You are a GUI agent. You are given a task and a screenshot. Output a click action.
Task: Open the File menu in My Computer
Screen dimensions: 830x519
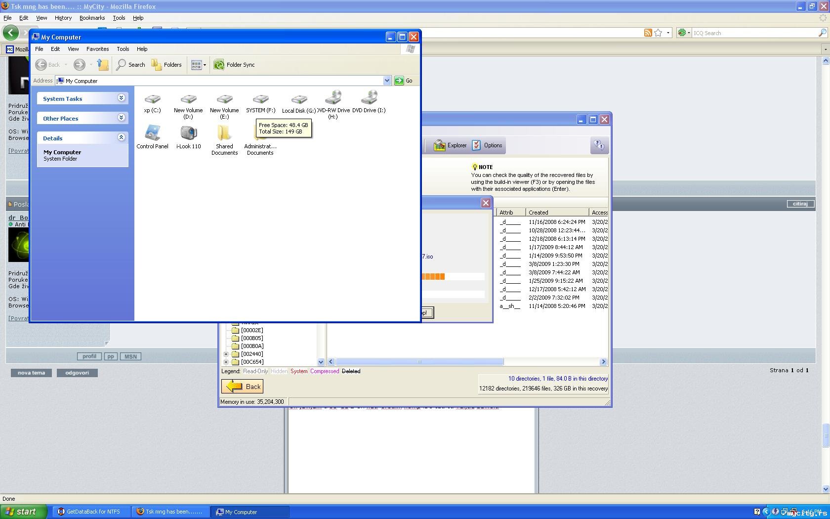[x=39, y=49]
